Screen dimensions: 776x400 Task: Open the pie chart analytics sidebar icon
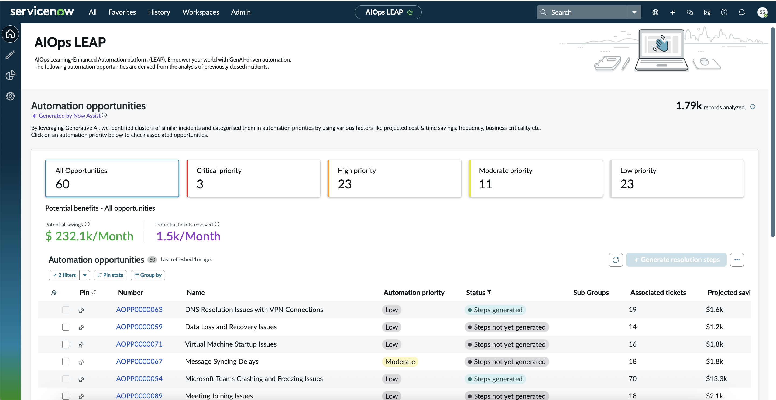pos(10,75)
